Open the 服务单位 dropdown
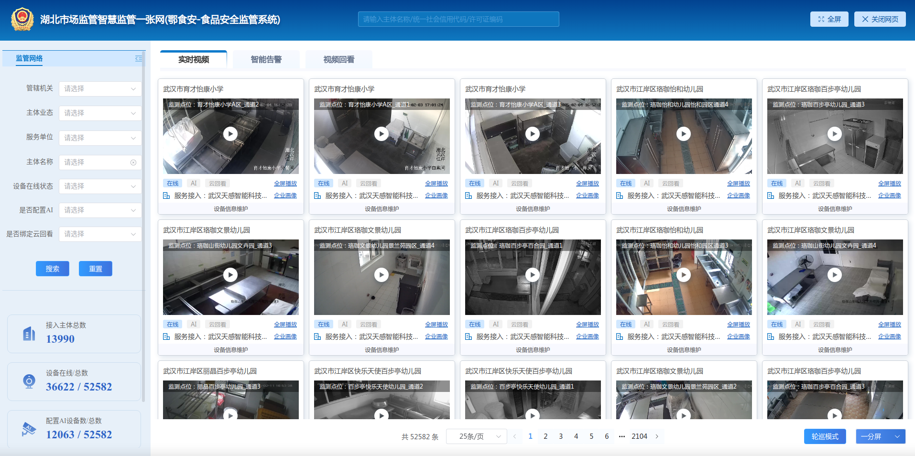Screen dimensions: 915x456 pyautogui.click(x=100, y=138)
